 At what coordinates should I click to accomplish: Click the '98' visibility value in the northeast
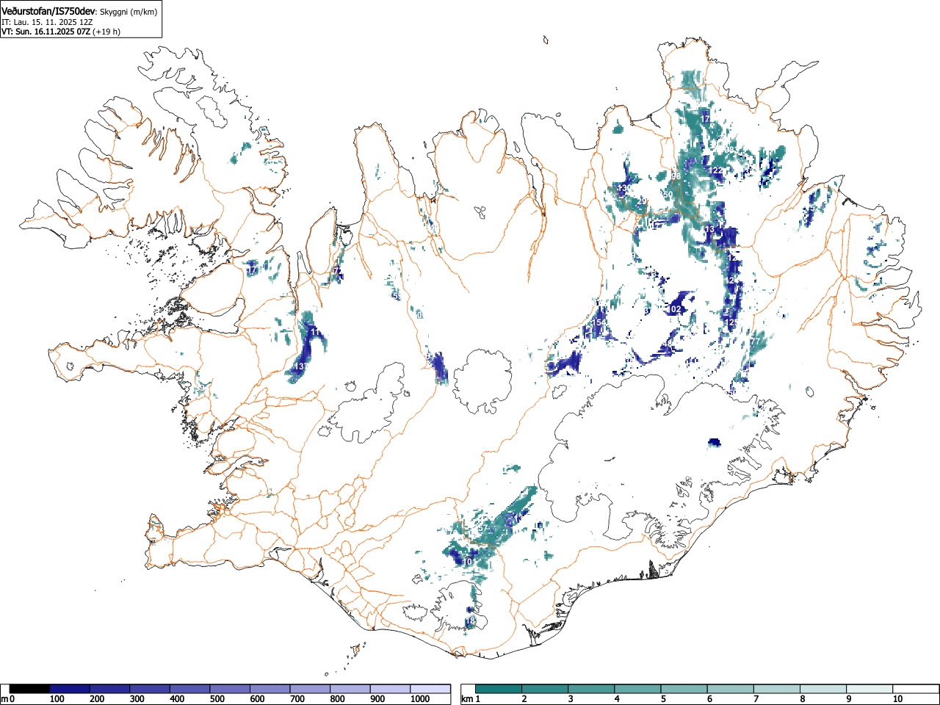(x=676, y=176)
